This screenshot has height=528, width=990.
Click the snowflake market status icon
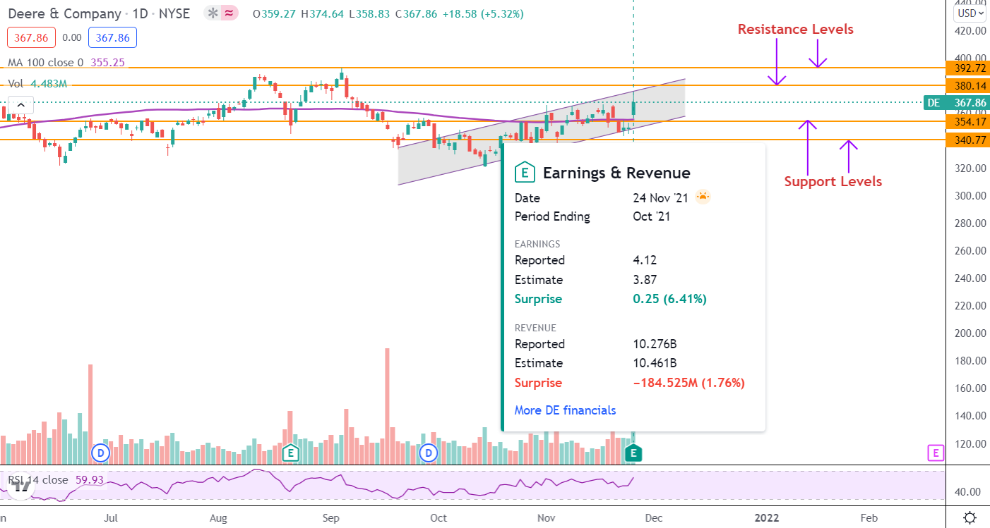[212, 13]
